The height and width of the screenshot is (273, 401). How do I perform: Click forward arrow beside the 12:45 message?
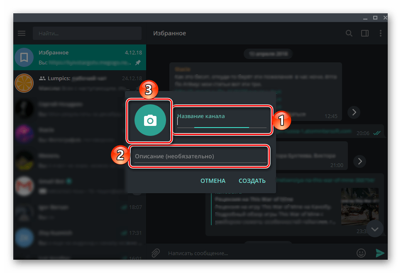(354, 112)
